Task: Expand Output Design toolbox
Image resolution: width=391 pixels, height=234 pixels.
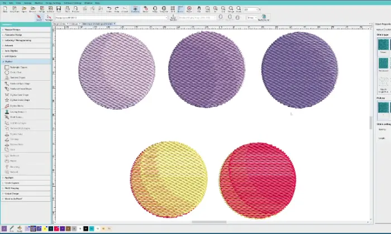Action: pyautogui.click(x=26, y=193)
